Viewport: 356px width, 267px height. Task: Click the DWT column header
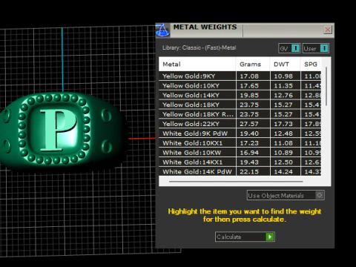tap(286, 65)
